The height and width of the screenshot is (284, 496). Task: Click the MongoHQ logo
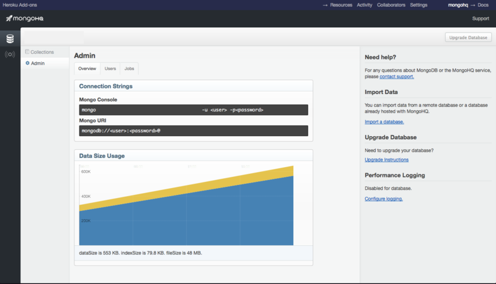point(25,19)
